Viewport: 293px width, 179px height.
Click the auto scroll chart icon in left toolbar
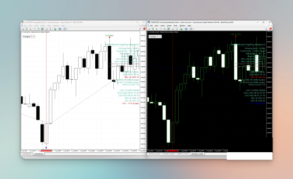46,29
